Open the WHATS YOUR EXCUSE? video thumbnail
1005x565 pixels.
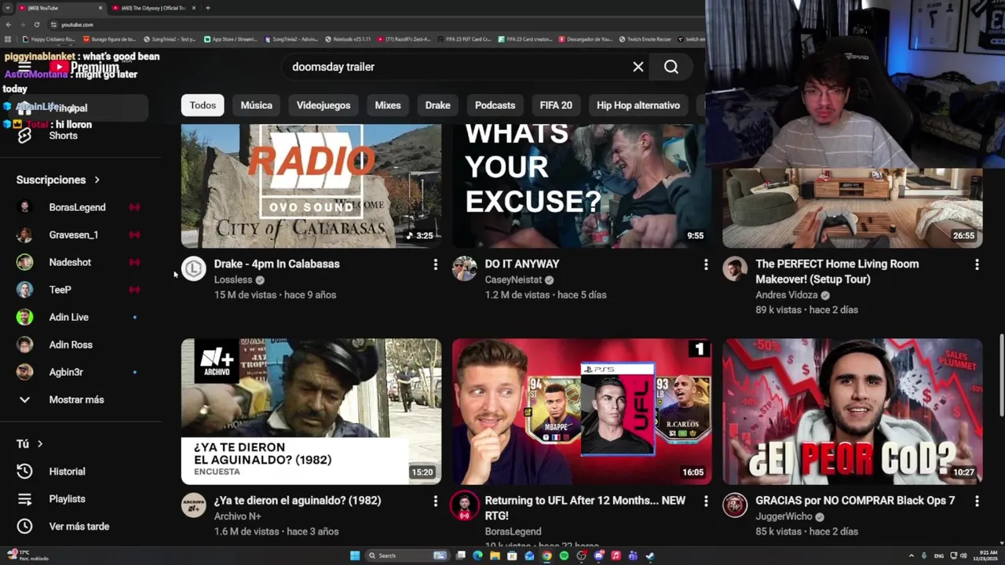click(x=582, y=186)
